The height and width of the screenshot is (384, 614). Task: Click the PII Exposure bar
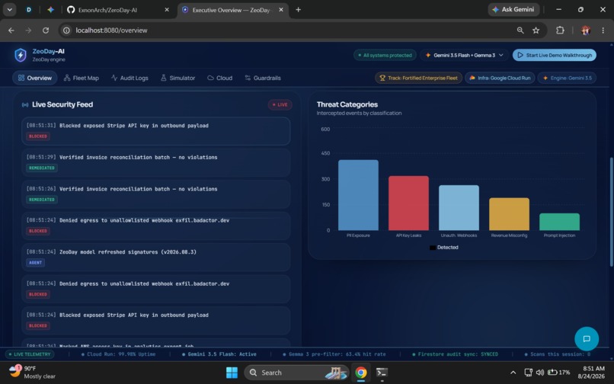pos(358,195)
